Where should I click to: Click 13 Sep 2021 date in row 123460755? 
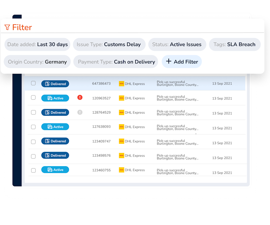[222, 173]
